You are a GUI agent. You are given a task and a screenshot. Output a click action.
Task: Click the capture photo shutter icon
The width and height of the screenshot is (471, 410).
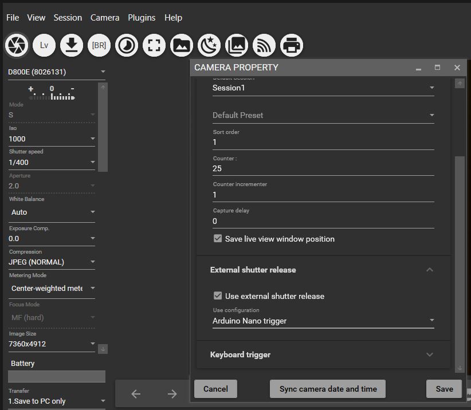17,45
